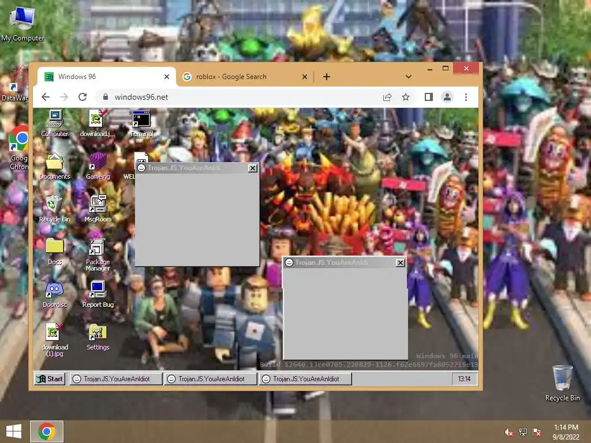Open the Doordisc app icon

[x=55, y=294]
